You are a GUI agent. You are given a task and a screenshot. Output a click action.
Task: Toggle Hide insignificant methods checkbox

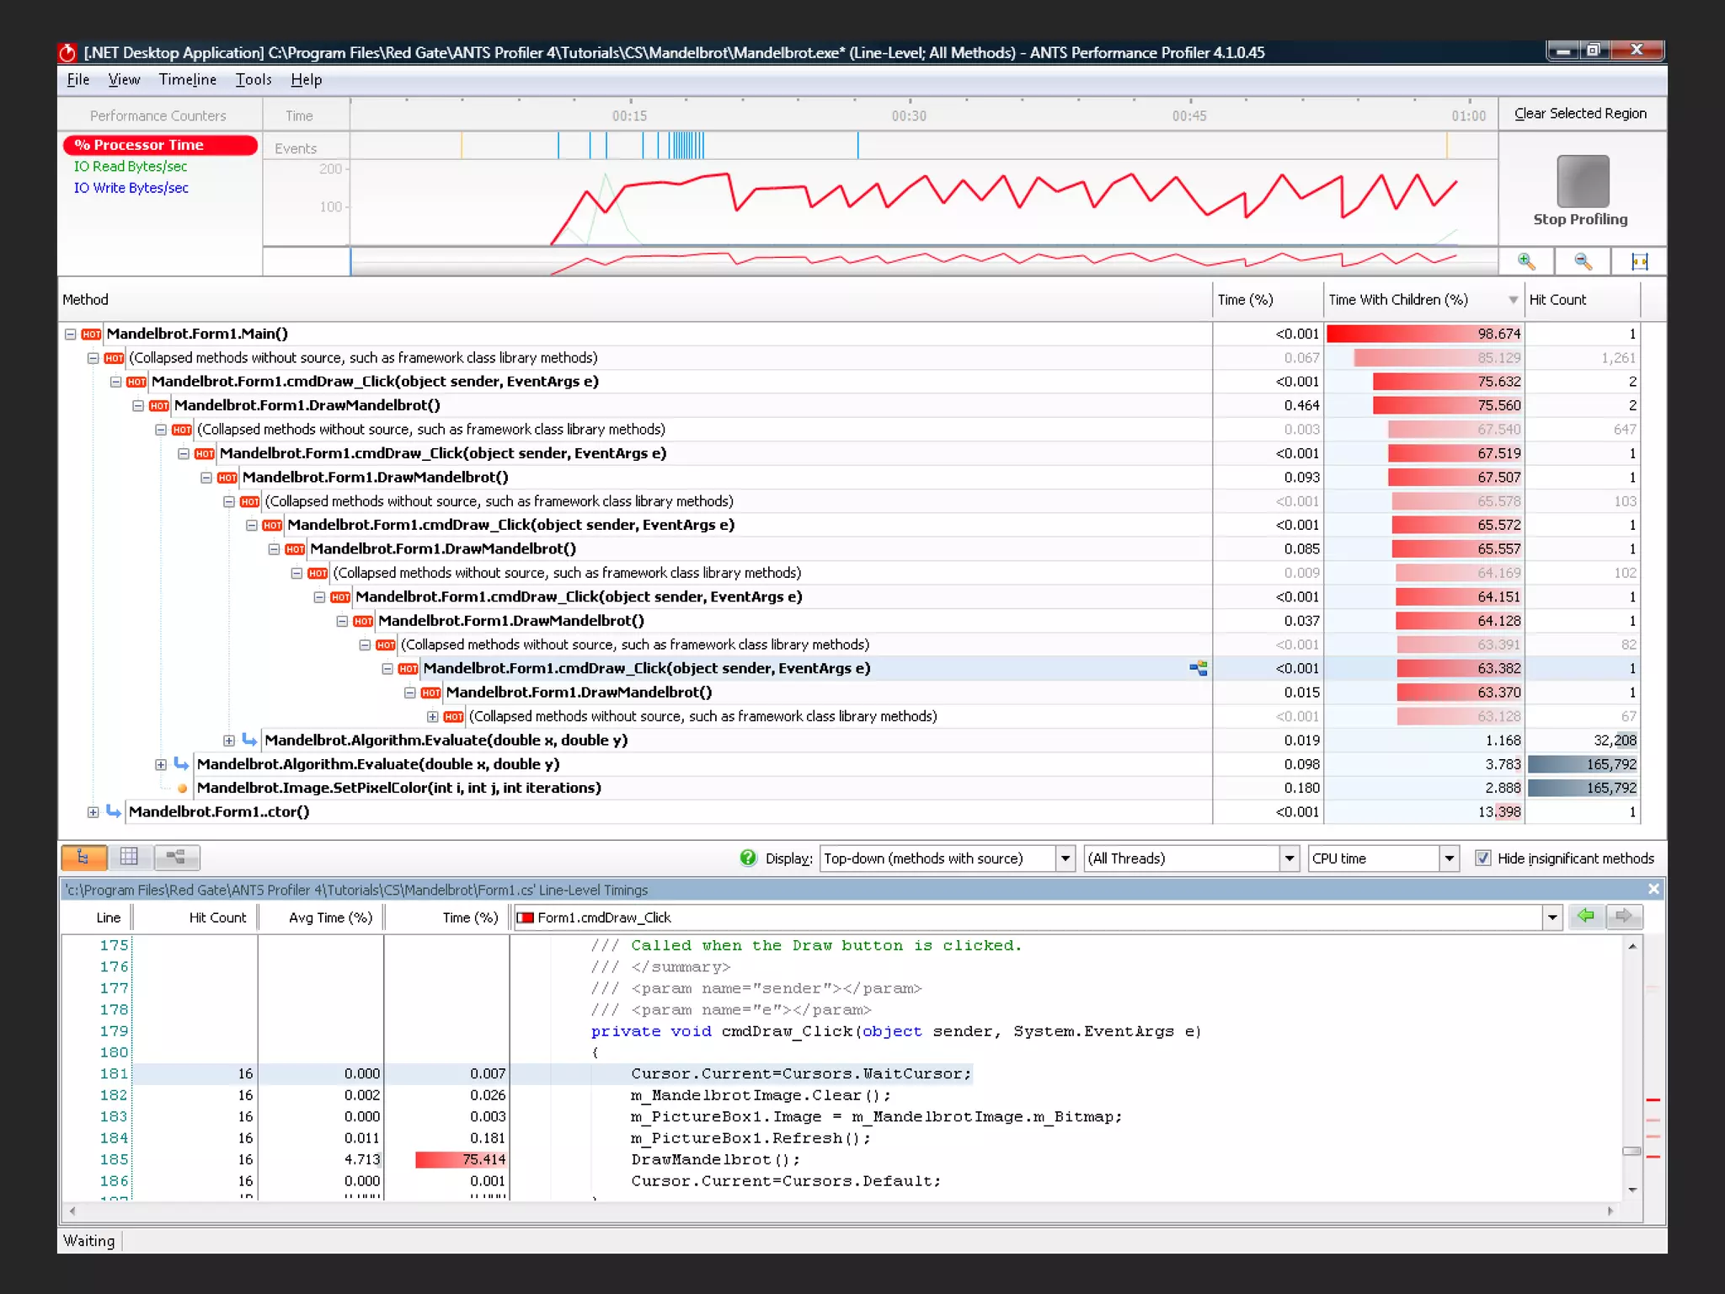pos(1482,858)
